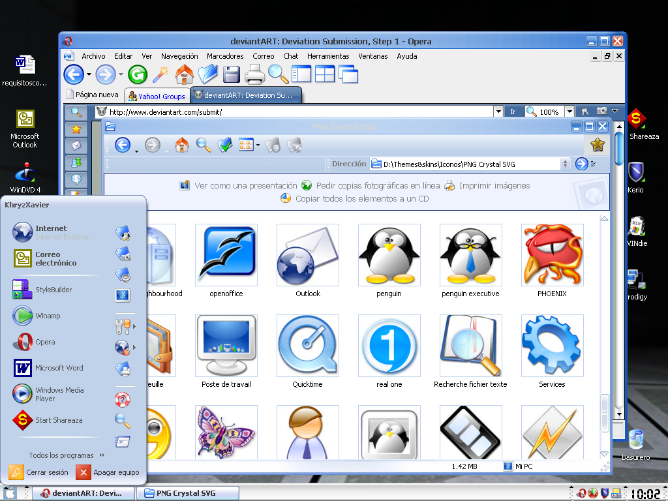Open search in the PNG Crystal SVG folder toolbar

[x=204, y=145]
